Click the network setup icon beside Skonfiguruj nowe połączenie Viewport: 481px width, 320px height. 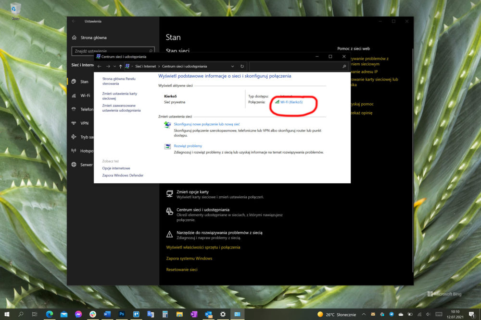[167, 125]
